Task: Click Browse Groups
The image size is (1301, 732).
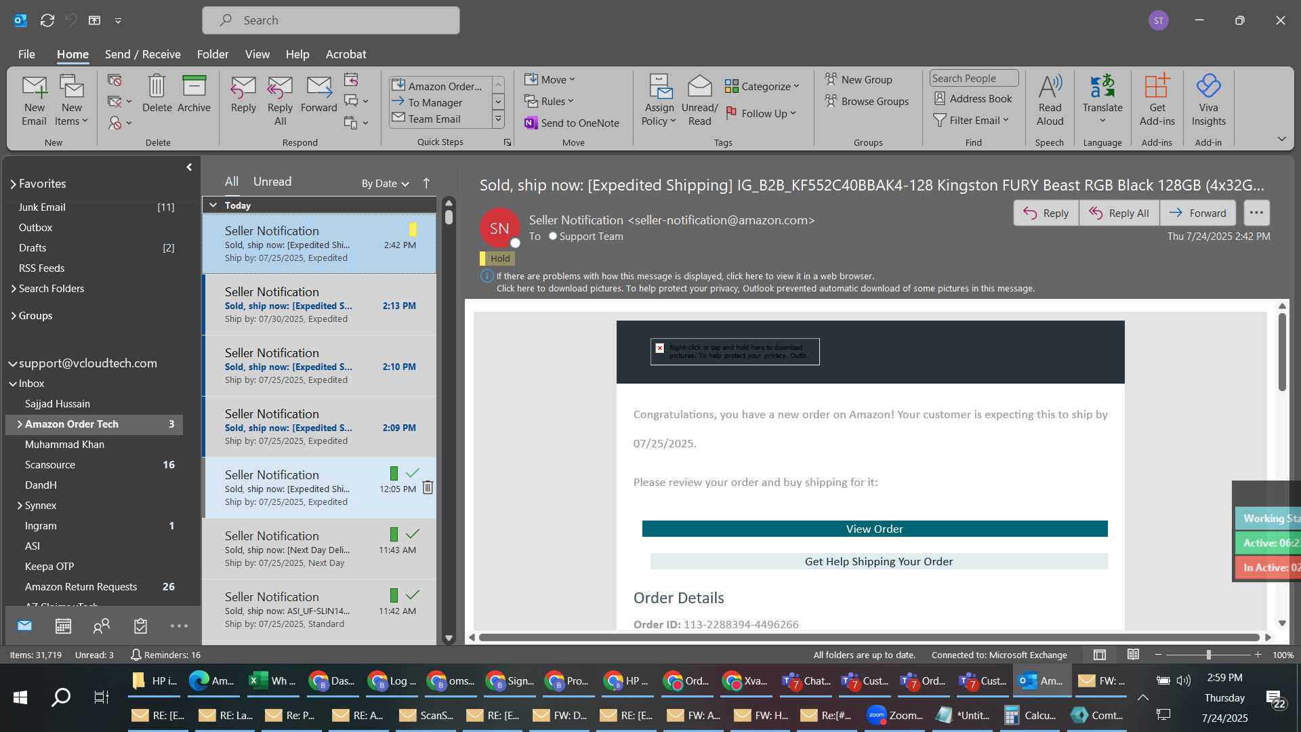Action: point(867,101)
